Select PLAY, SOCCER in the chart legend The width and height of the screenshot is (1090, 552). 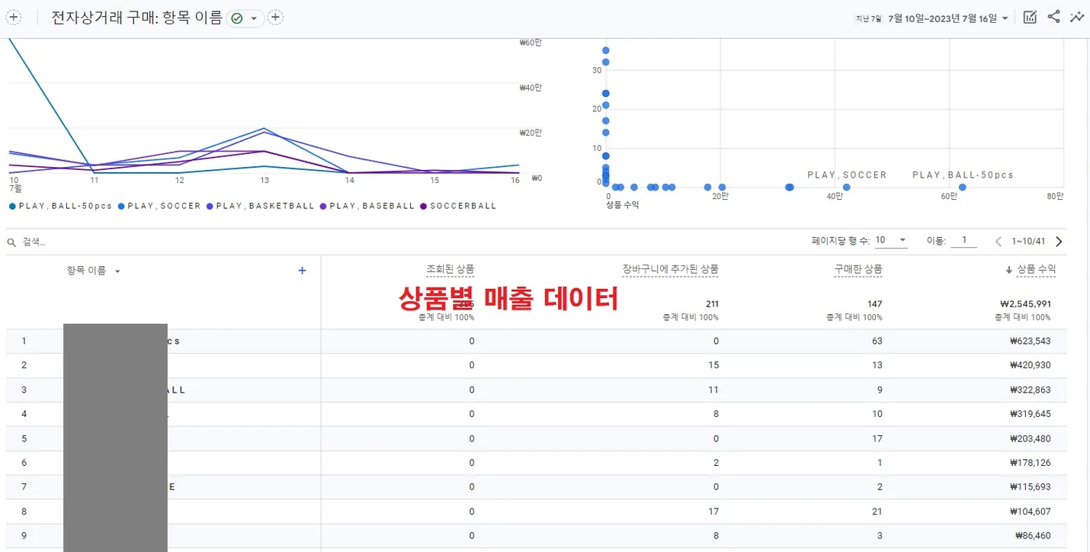click(159, 206)
